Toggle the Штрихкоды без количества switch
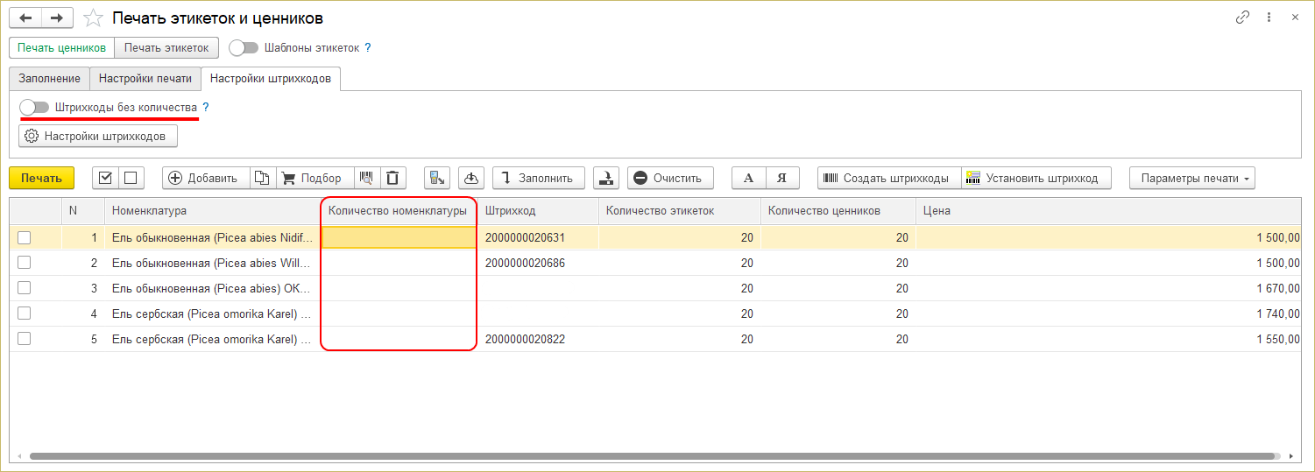1315x472 pixels. (35, 107)
